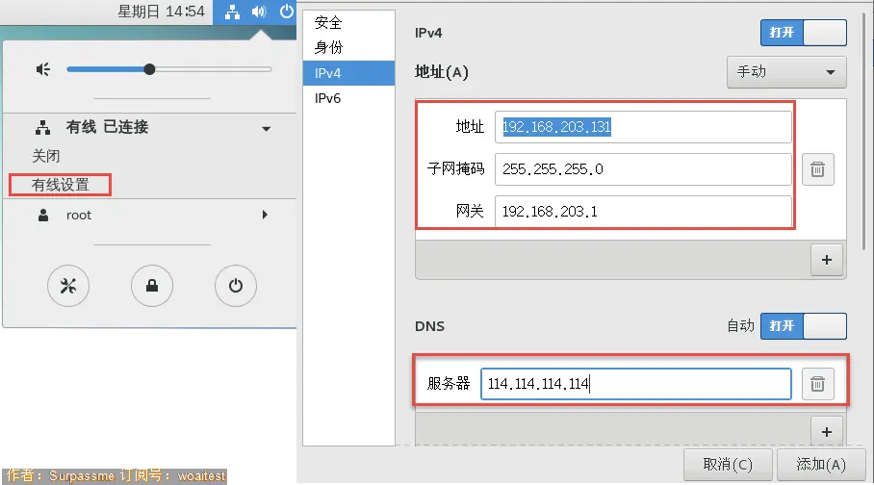Select the IPv4 tab in sidebar
Image resolution: width=874 pixels, height=485 pixels.
[x=349, y=73]
